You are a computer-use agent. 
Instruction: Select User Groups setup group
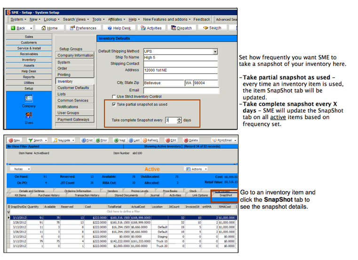[75, 113]
